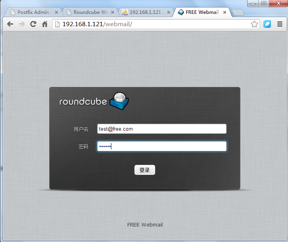Click the 用户名 label
Screen dimensions: 288x242
point(81,129)
